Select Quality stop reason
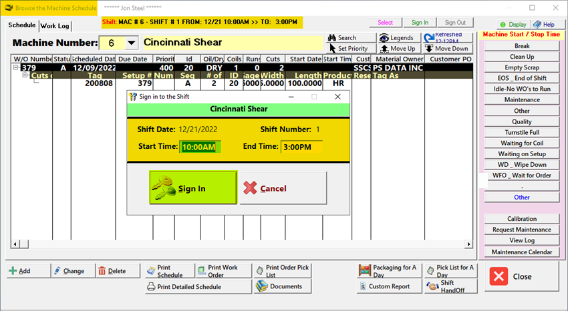568x311 pixels. (522, 121)
